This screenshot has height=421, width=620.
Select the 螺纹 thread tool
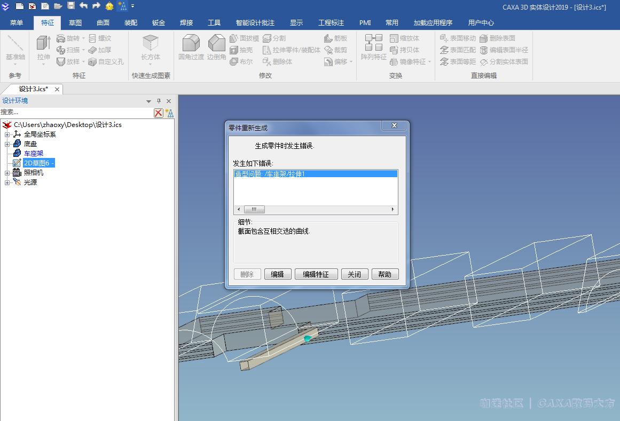click(100, 38)
